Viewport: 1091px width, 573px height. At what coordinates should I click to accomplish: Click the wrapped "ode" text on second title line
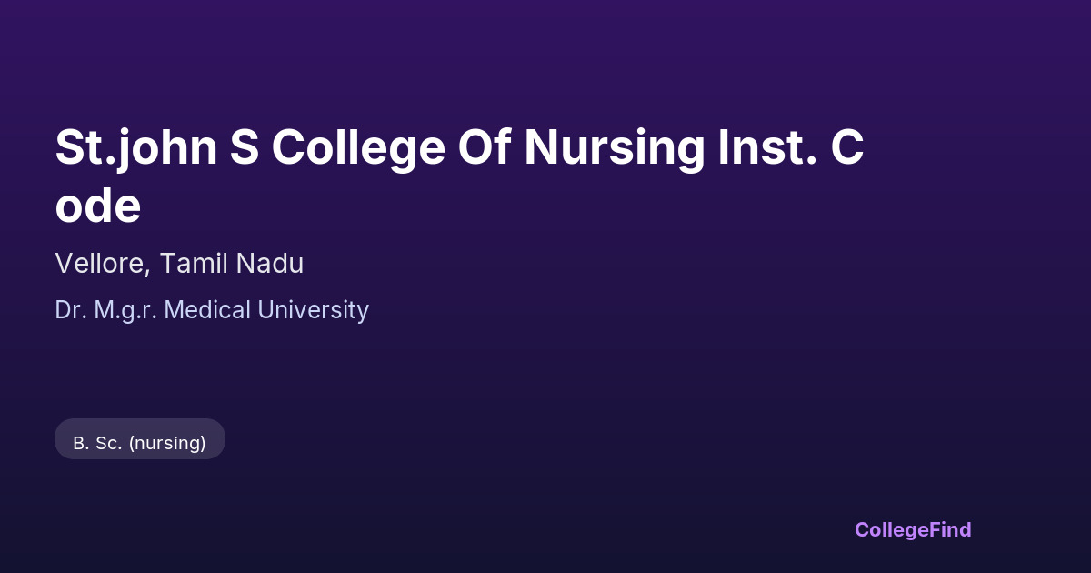[97, 206]
